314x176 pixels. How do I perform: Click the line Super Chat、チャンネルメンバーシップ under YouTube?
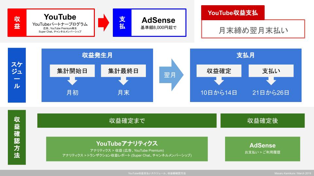[x=60, y=32]
